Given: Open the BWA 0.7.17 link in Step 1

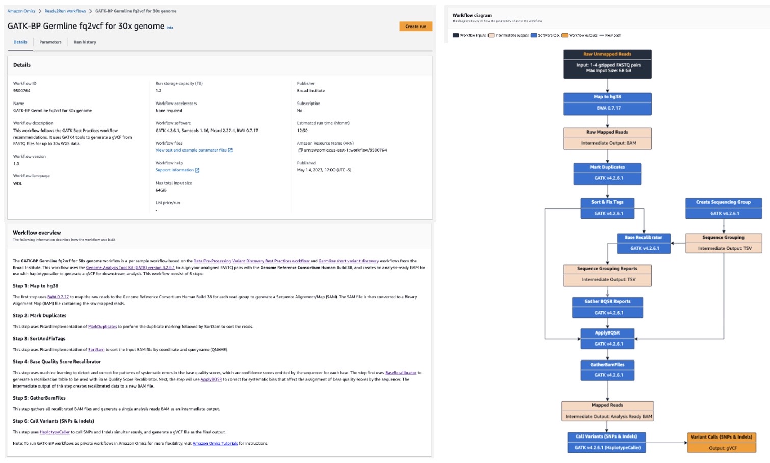Looking at the screenshot, I should (x=58, y=297).
